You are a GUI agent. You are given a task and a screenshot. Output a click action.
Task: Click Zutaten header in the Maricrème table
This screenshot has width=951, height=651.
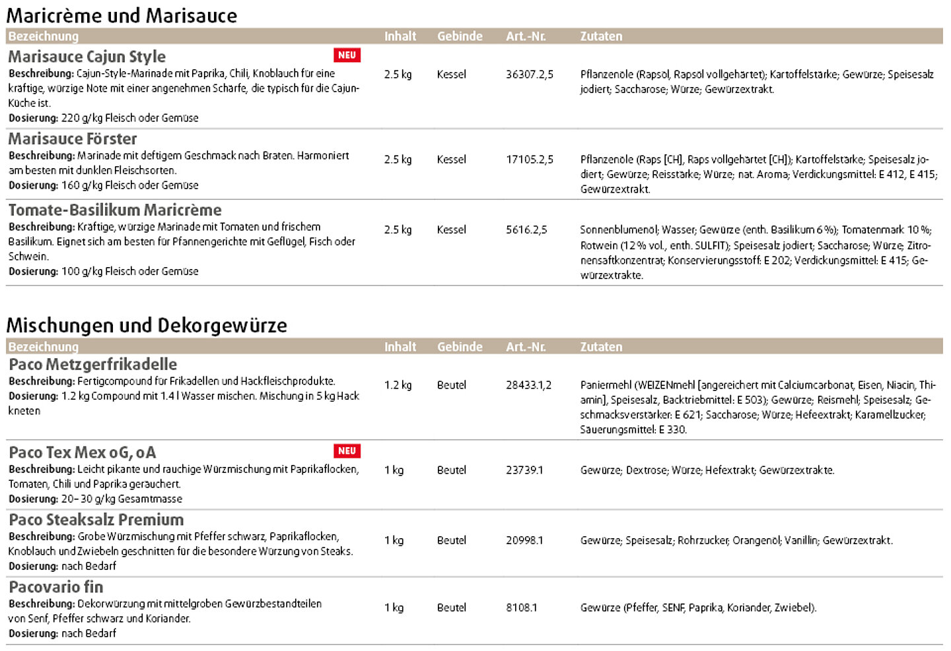click(601, 36)
